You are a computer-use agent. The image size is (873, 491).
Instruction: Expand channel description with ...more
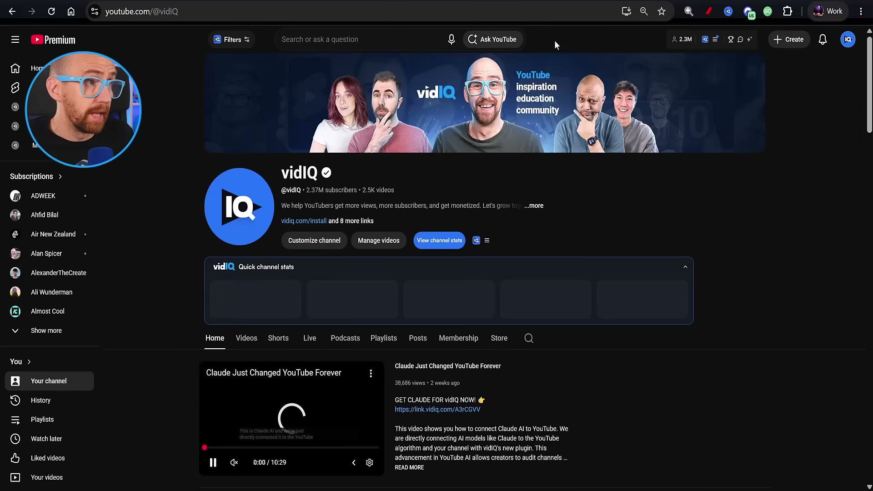533,206
